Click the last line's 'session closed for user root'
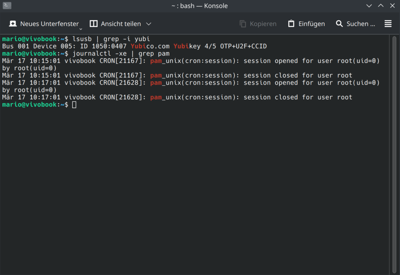This screenshot has height=275, width=400. point(298,97)
